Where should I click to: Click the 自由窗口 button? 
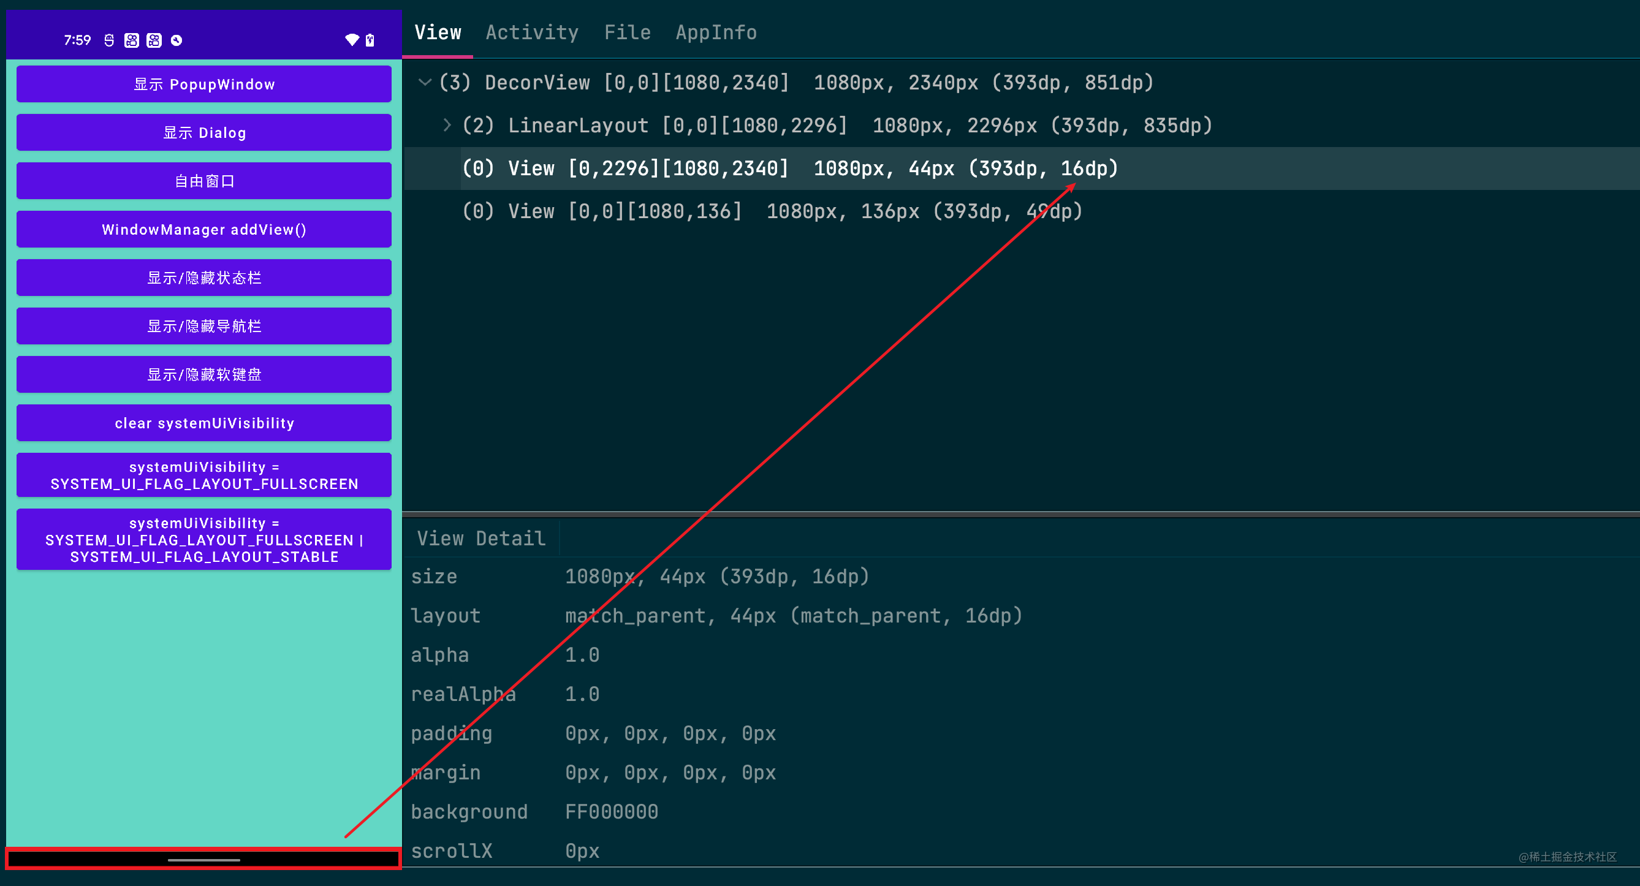tap(203, 181)
